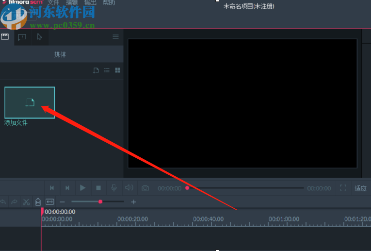371x251 pixels.
Task: Click the 添加文件 label
Action: (x=16, y=123)
